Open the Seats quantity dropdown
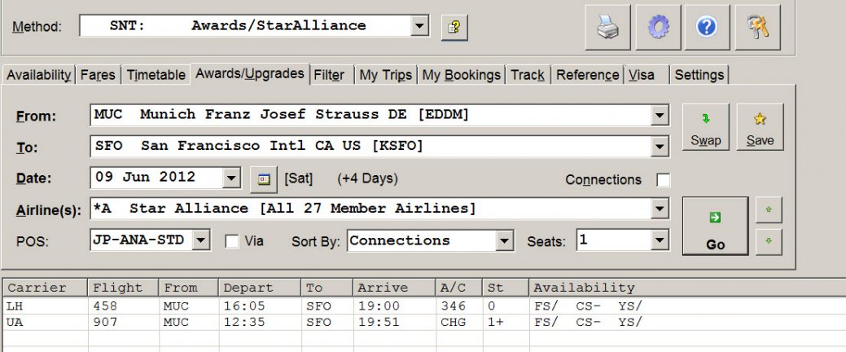The height and width of the screenshot is (352, 846). pyautogui.click(x=660, y=240)
